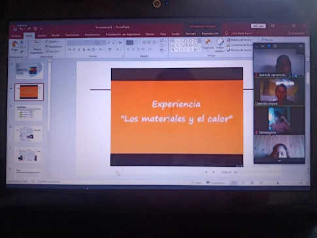Screen dimensions: 317x238
Task: Cut selection with scissors icon
Action: click(22, 42)
